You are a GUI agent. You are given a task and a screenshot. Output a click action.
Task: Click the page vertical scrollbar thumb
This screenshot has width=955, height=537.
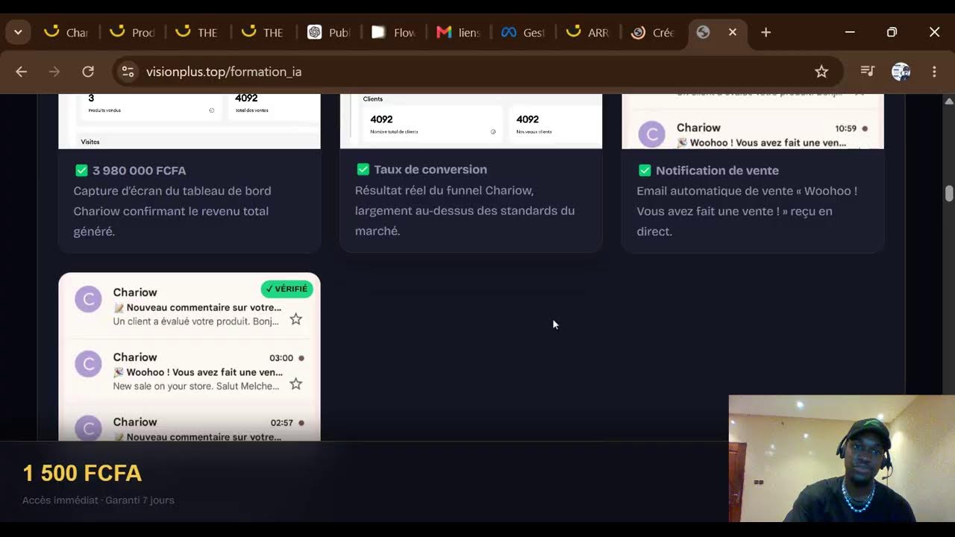point(949,193)
